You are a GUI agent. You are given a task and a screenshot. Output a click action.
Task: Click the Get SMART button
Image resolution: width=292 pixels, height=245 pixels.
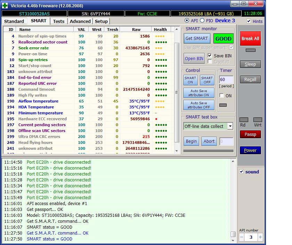[x=197, y=38]
